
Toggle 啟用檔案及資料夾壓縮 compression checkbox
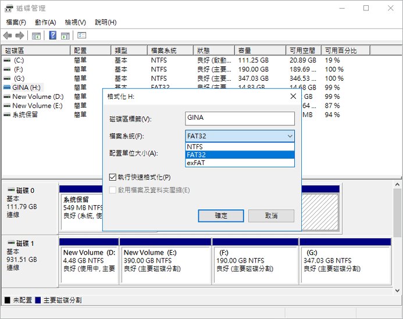(113, 190)
